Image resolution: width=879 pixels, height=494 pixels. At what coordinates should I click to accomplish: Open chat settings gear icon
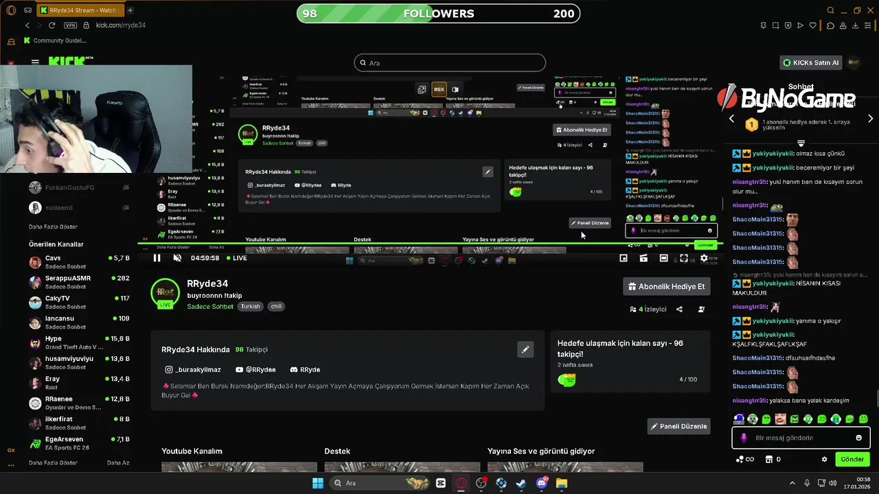(x=825, y=460)
